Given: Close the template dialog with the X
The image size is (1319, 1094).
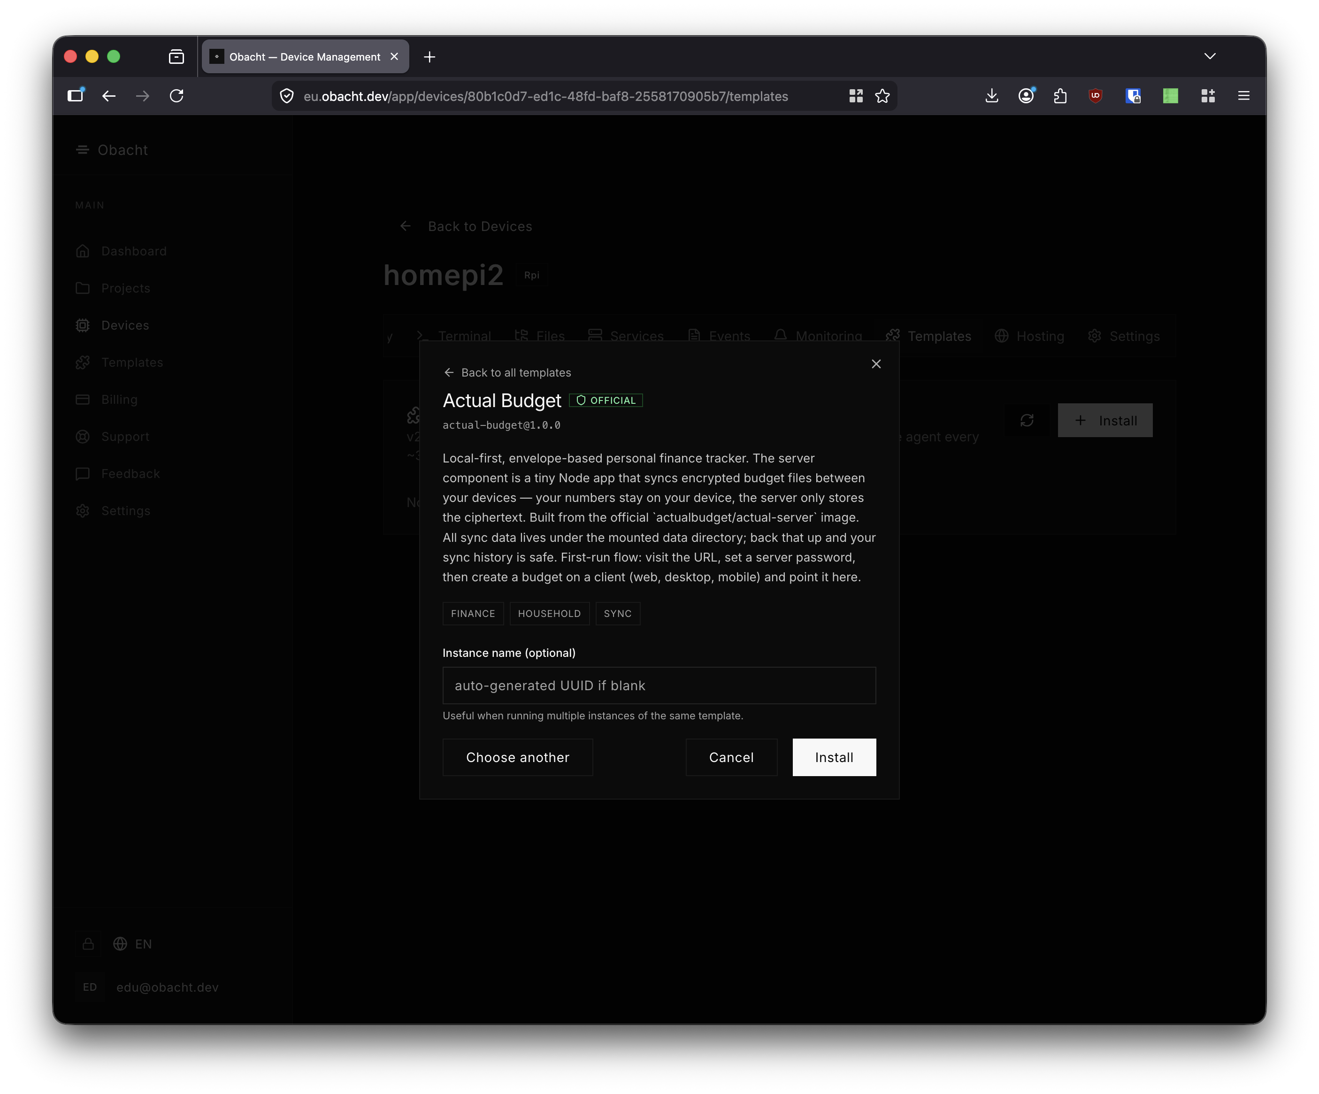Looking at the screenshot, I should pos(876,364).
